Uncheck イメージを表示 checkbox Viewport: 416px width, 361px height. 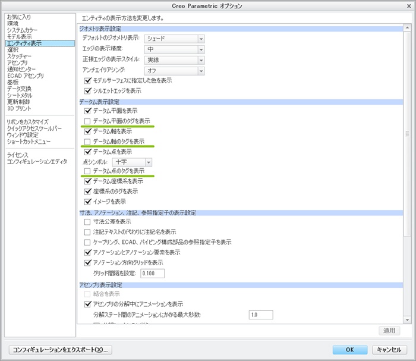pyautogui.click(x=88, y=202)
